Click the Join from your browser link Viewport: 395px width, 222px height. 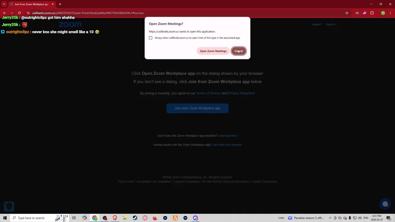227,145
